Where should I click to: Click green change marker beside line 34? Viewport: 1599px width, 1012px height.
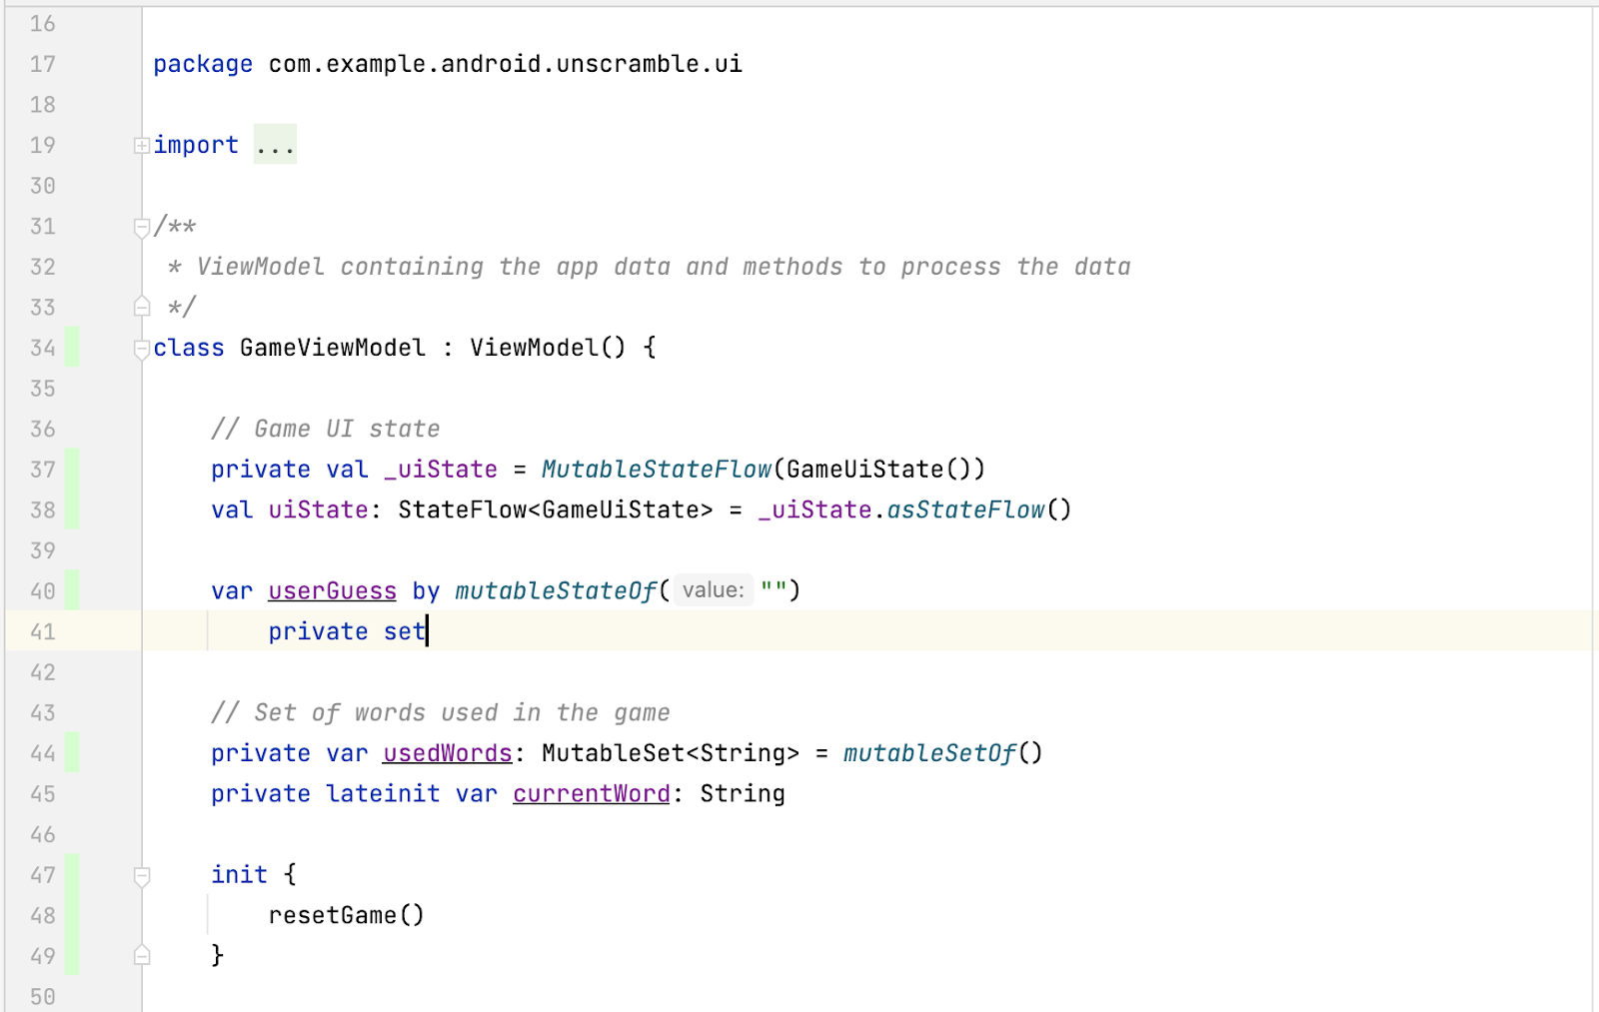[72, 348]
